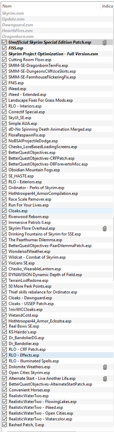Select RLO - Interiors.esp
The height and width of the screenshot is (432, 114).
click(25, 106)
